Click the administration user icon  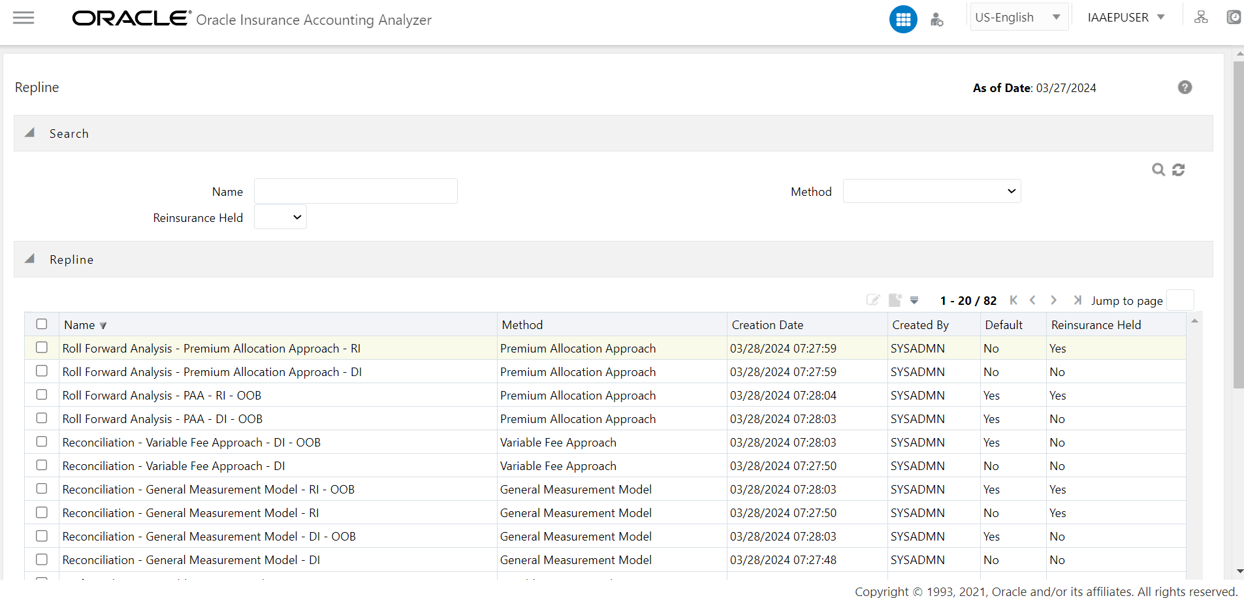tap(936, 19)
